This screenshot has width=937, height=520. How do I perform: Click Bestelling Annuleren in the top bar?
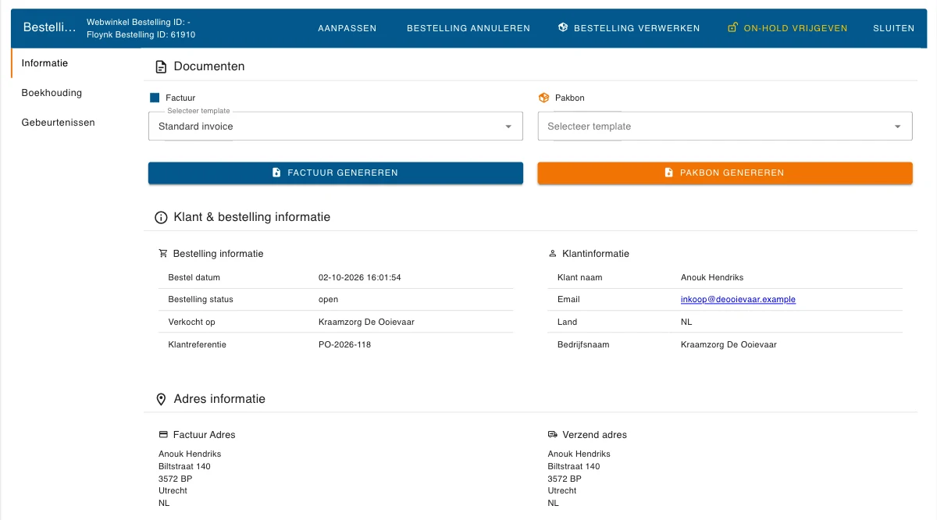click(x=468, y=28)
